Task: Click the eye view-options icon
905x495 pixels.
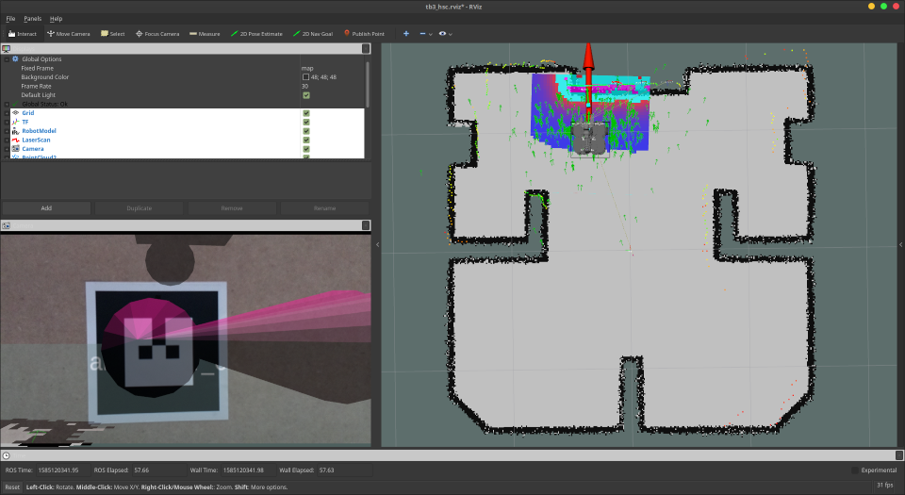Action: click(442, 33)
